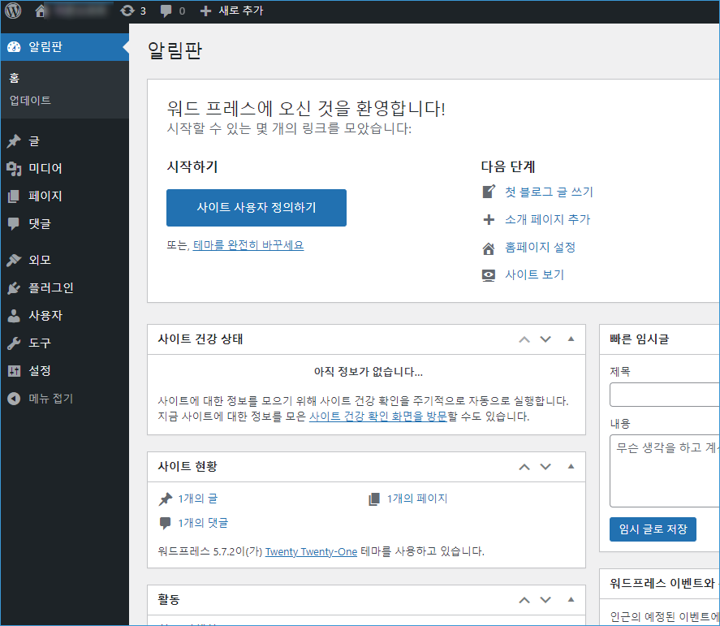Screen dimensions: 720x626
Task: Open 홈페이지 설정 link
Action: click(541, 248)
